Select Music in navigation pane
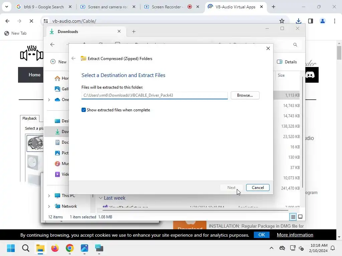 tap(62, 164)
